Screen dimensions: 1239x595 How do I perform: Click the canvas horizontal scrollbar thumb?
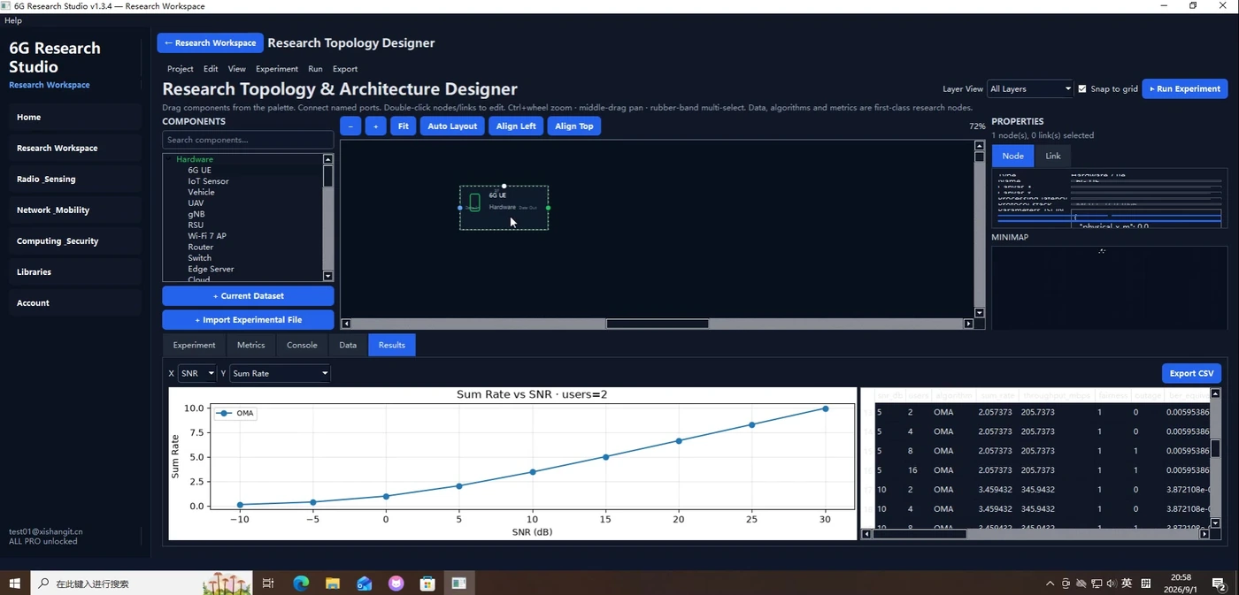click(x=657, y=324)
